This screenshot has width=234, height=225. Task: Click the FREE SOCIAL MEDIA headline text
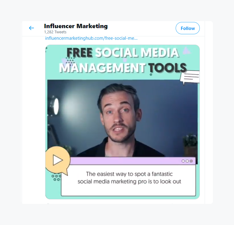pyautogui.click(x=123, y=53)
